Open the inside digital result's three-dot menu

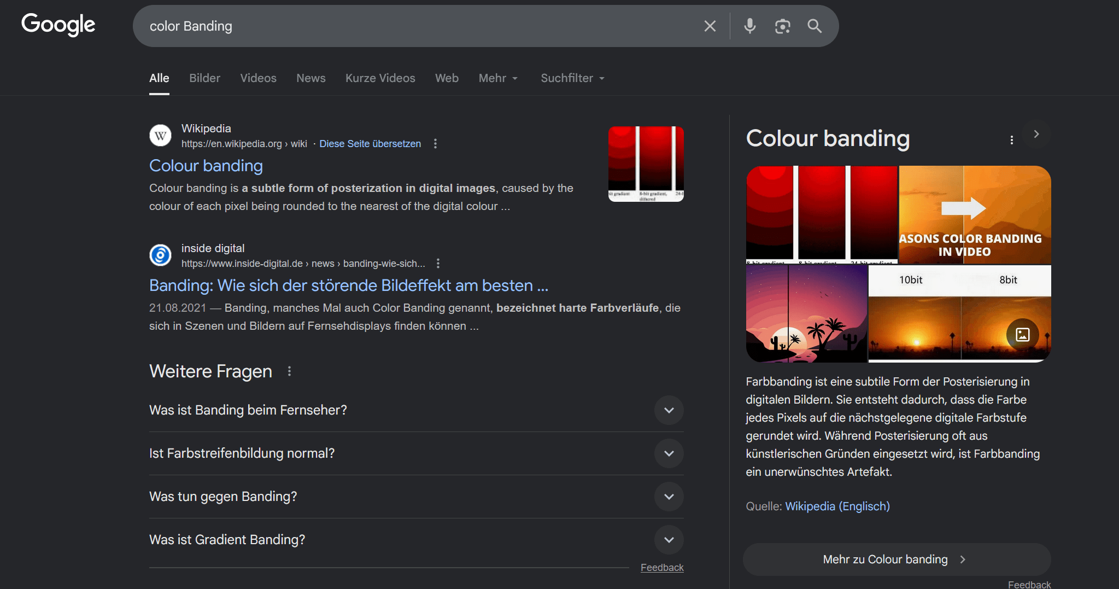[x=438, y=264]
